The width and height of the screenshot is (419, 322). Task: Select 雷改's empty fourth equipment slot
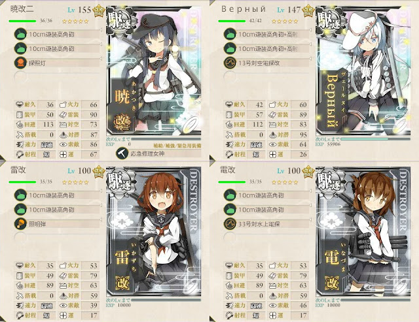point(57,238)
